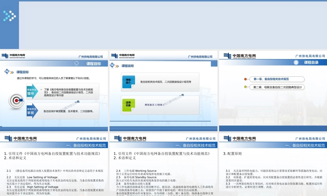Image resolution: width=327 pixels, height=196 pixels.
Task: Open 第一章、备自投相关技术规范 chapter button
Action: 278,79
